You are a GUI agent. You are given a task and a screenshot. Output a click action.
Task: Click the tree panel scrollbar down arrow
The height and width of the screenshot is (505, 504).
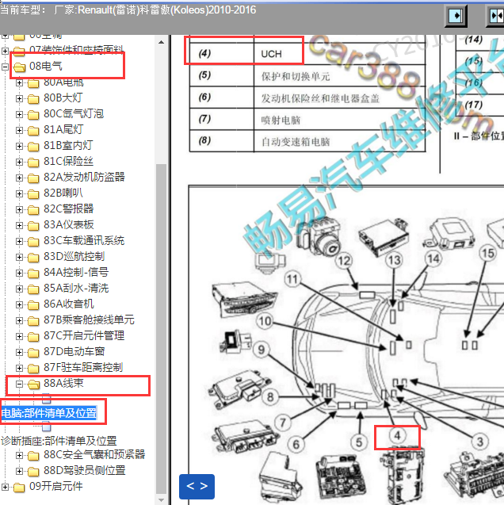[161, 499]
